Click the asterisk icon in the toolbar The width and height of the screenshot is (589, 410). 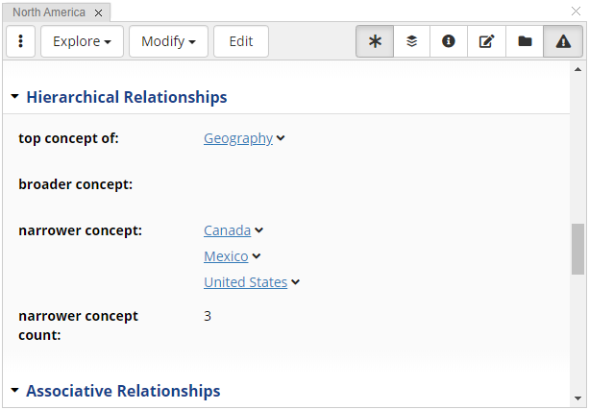pyautogui.click(x=375, y=42)
